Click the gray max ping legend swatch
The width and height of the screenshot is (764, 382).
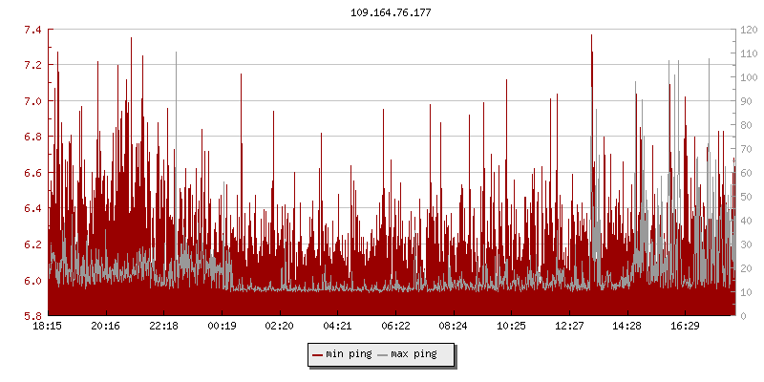(383, 355)
